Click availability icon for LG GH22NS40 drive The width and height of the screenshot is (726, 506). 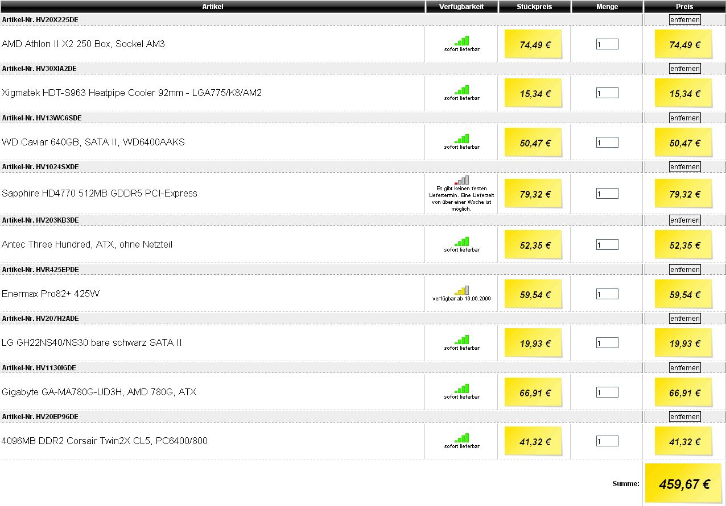pyautogui.click(x=461, y=340)
